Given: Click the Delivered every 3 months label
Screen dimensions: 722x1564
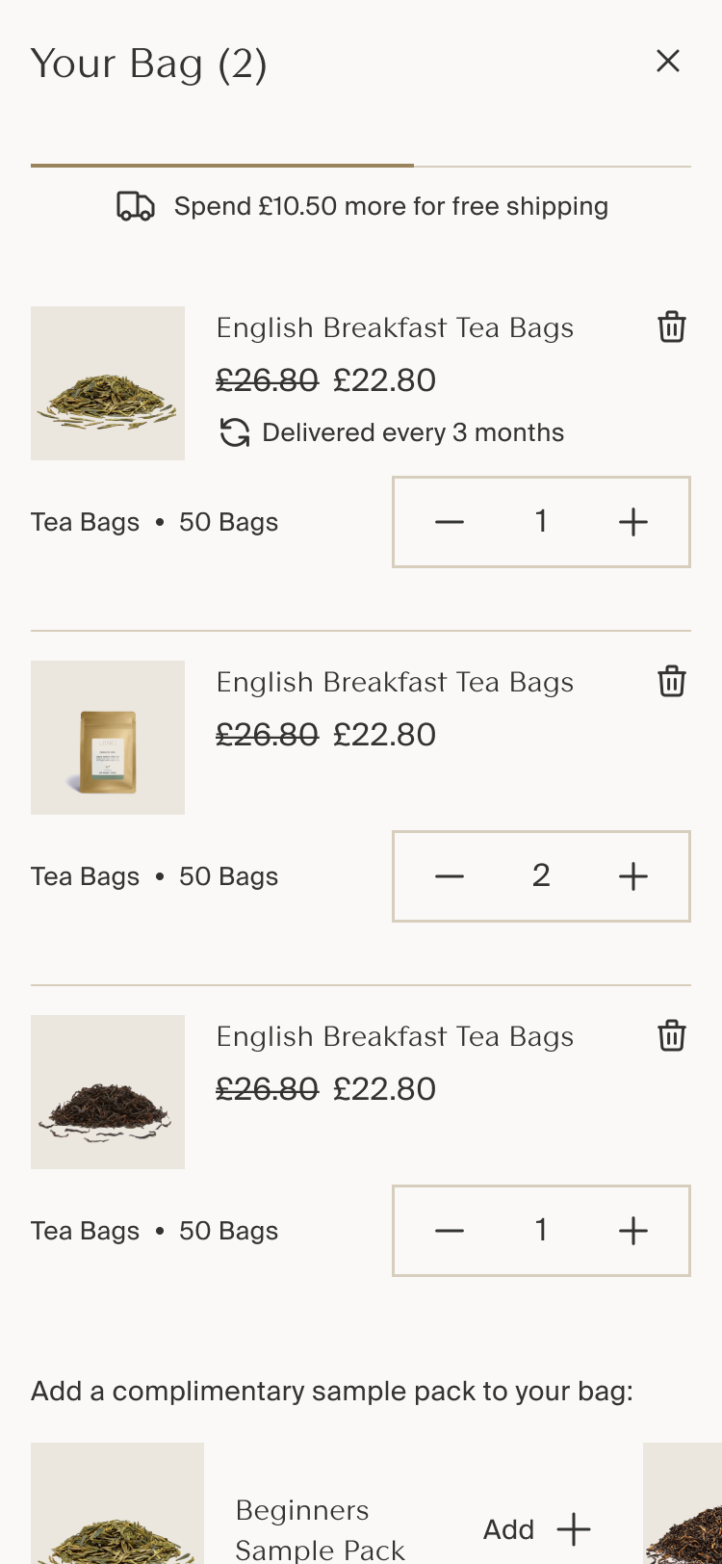Looking at the screenshot, I should pos(413,433).
